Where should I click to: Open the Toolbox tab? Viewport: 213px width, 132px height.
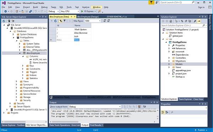(x=21, y=125)
